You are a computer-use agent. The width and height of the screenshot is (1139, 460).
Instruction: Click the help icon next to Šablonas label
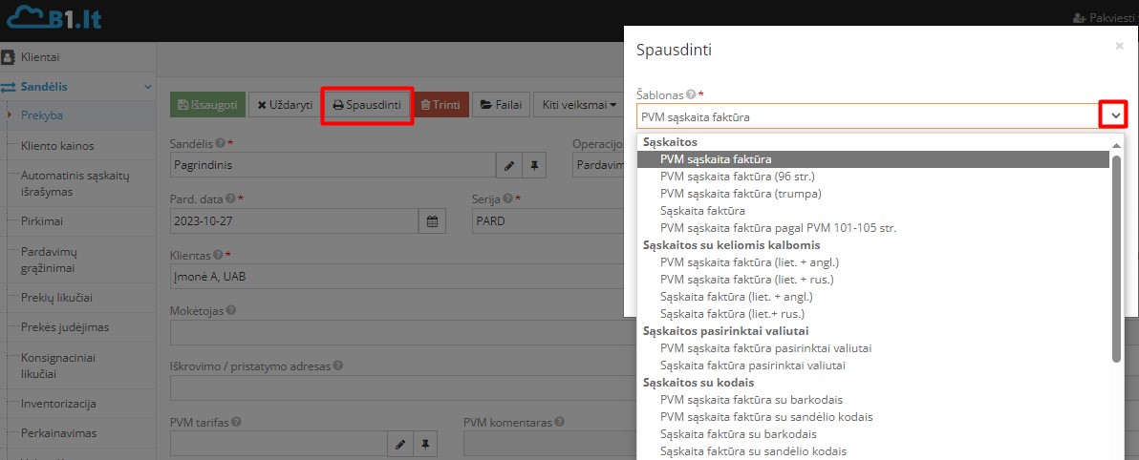click(690, 95)
